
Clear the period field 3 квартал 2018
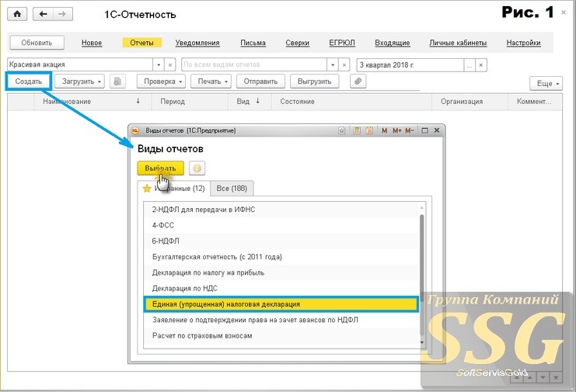(481, 65)
